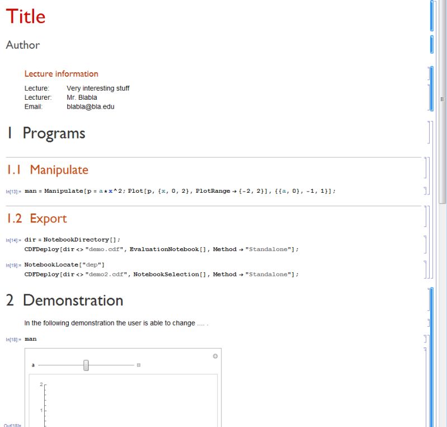447x427 pixels.
Task: Click the slider a thumb handle
Action: tap(86, 365)
